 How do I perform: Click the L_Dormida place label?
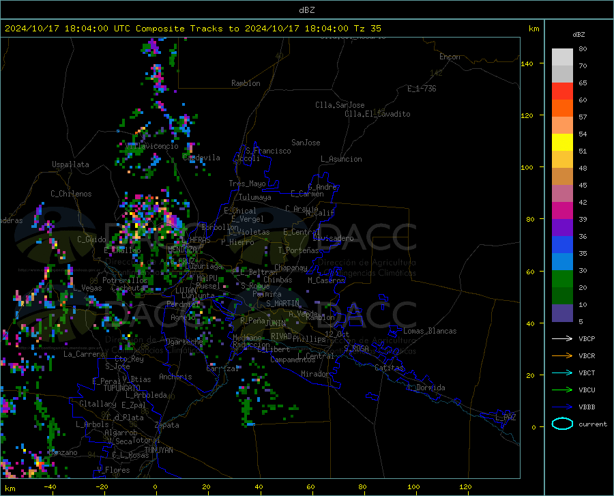point(426,388)
